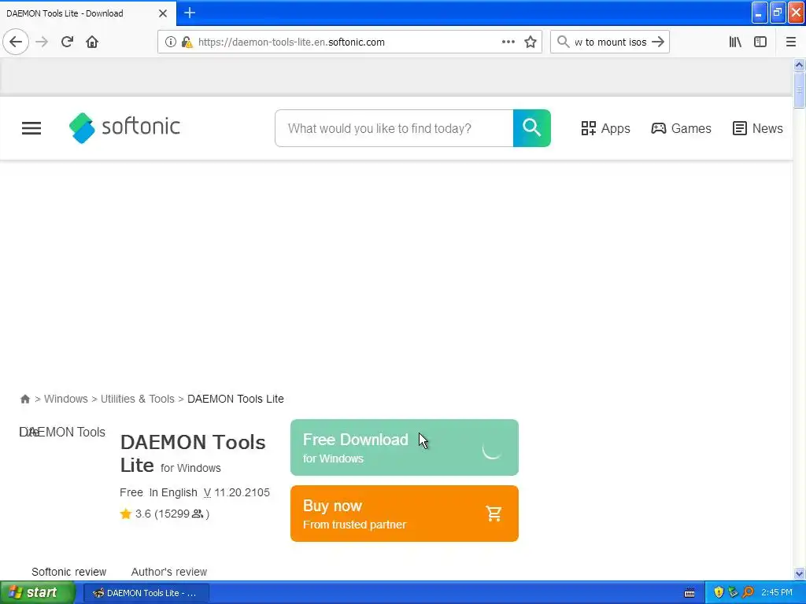Focus the browser search box 'w to mount isos'
This screenshot has height=604, width=806.
point(610,42)
